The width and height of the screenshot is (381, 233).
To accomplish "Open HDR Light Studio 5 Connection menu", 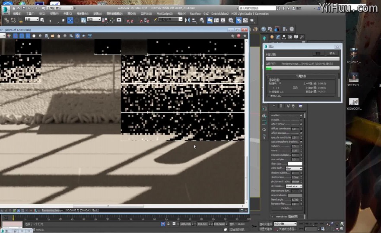I will click(x=250, y=14).
